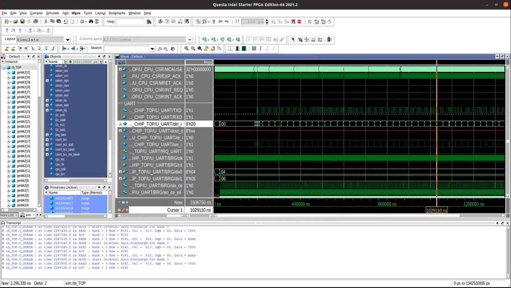Expand the genblk2[31] tree instance
Image resolution: width=511 pixels, height=288 pixels.
[x=9, y=73]
